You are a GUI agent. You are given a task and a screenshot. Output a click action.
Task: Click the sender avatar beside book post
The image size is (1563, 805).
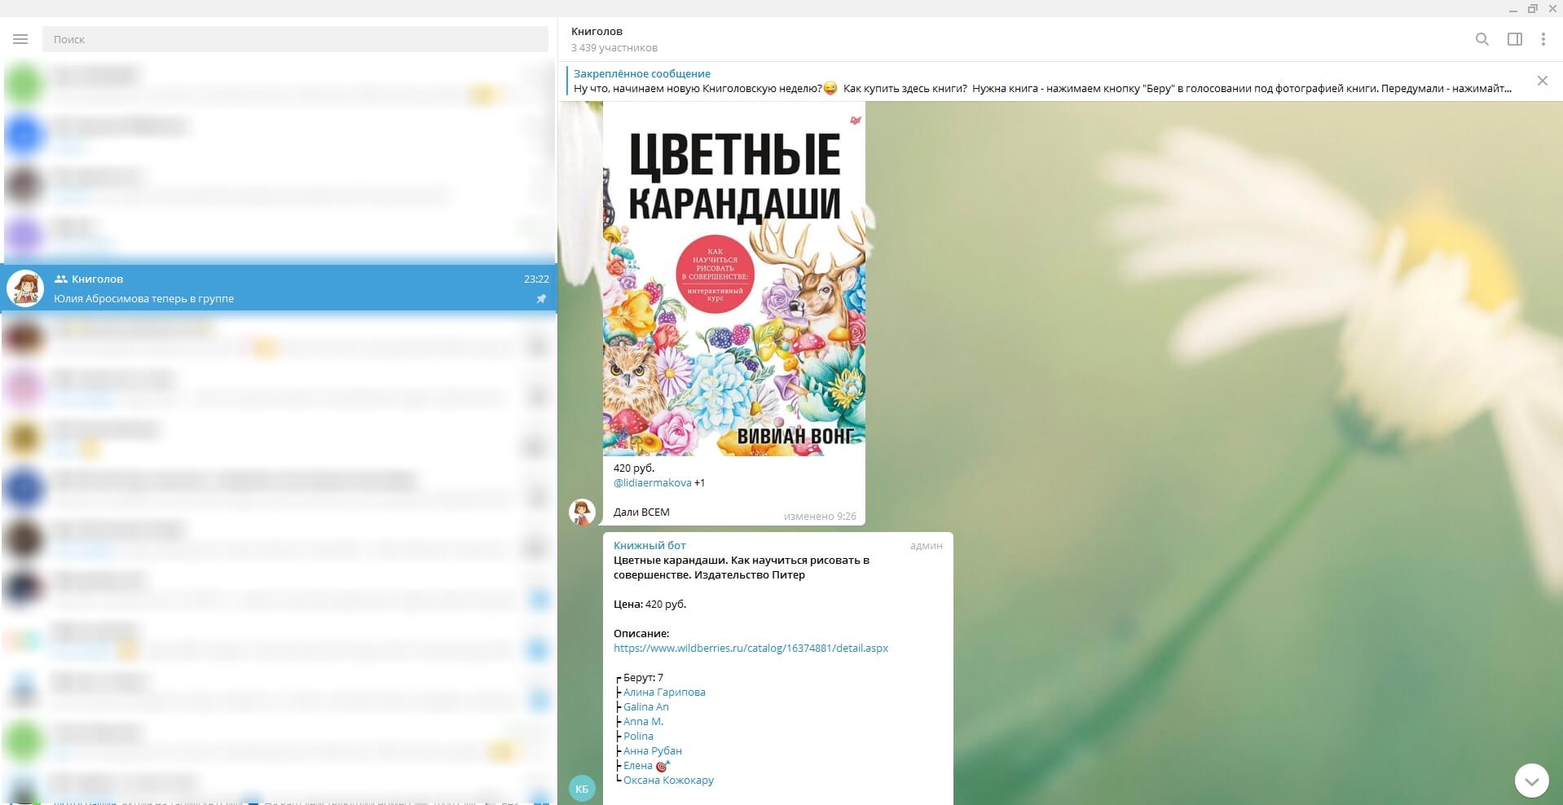point(582,512)
